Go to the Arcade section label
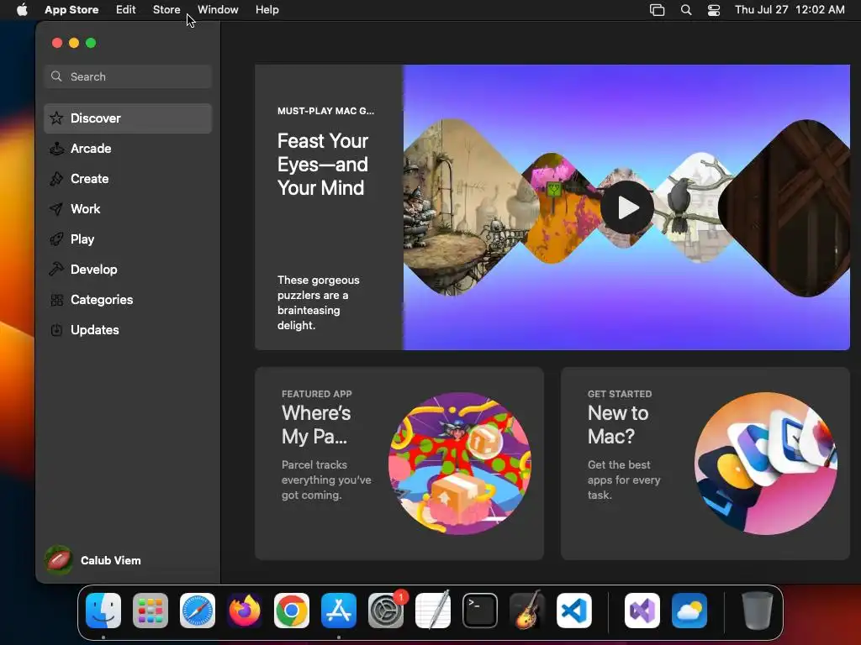This screenshot has height=645, width=861. (91, 149)
